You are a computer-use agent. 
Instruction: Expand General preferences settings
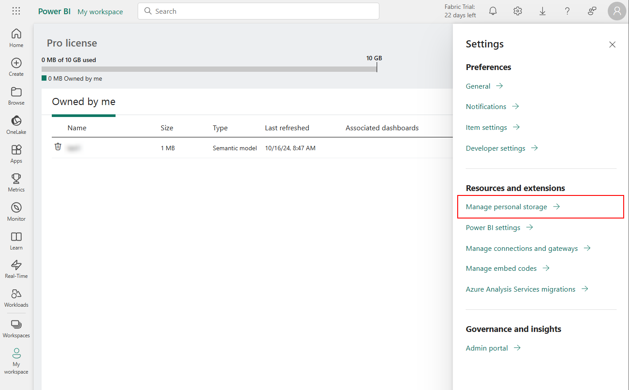click(x=478, y=86)
